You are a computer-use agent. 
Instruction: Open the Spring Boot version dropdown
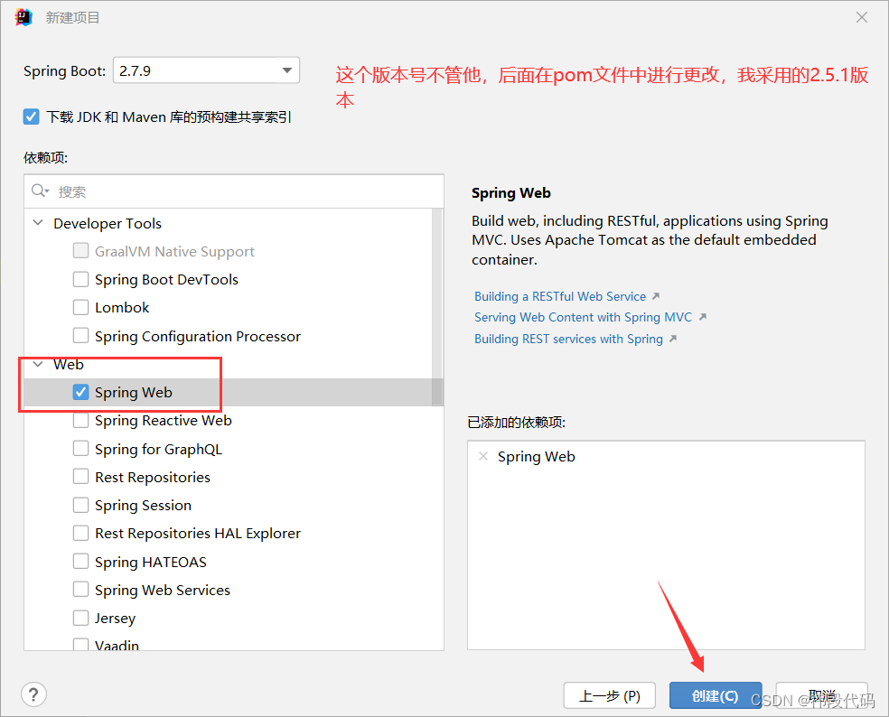point(206,70)
